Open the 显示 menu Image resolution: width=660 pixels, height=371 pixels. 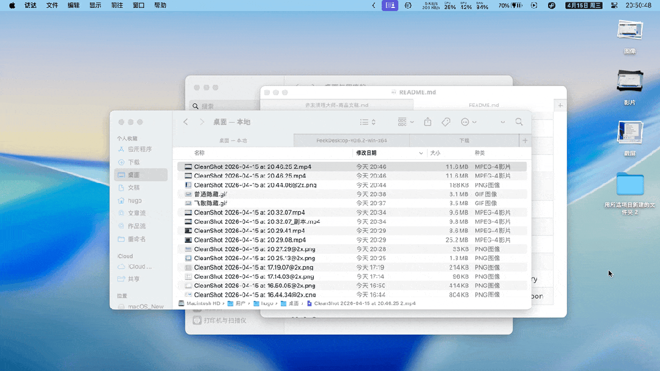tap(95, 5)
